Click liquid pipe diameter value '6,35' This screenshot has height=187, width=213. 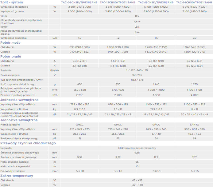137,153
